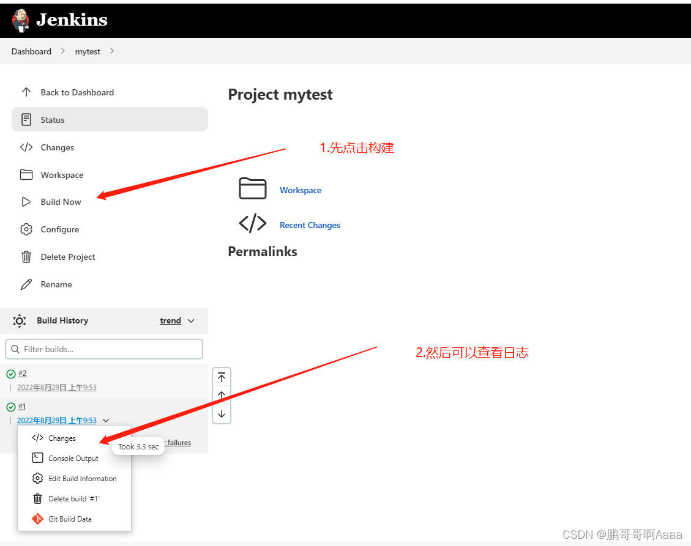The height and width of the screenshot is (546, 691).
Task: Open the mytest breadcrumb link
Action: (x=88, y=51)
